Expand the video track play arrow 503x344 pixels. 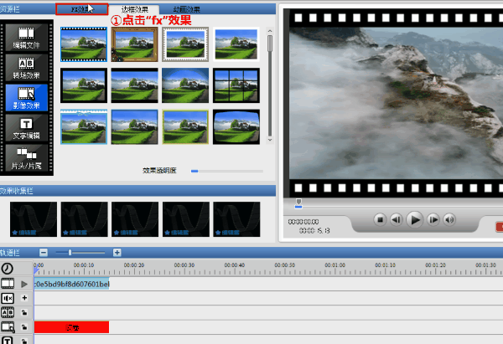click(x=24, y=284)
